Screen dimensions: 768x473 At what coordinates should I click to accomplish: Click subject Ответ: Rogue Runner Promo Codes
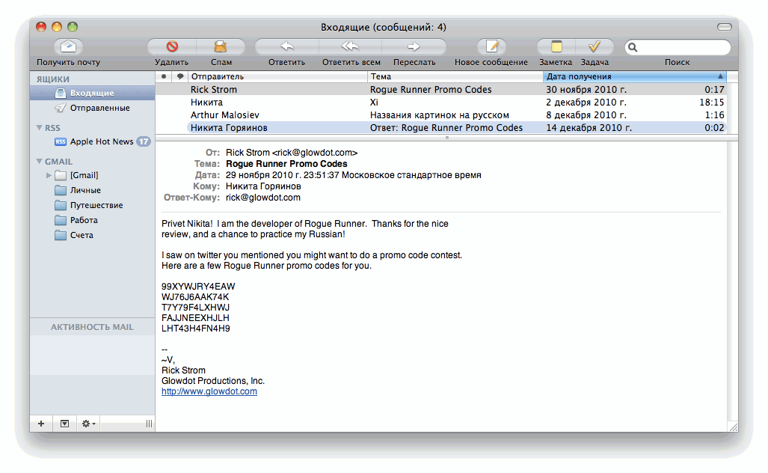(446, 127)
